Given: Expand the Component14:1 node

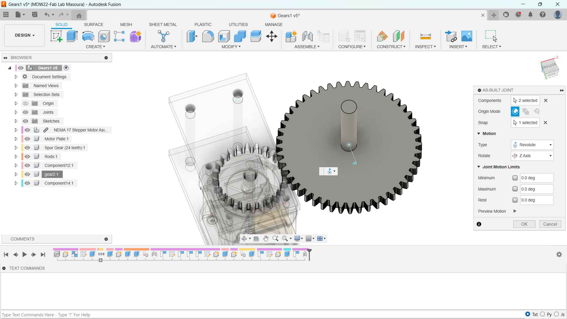Looking at the screenshot, I should coord(16,183).
